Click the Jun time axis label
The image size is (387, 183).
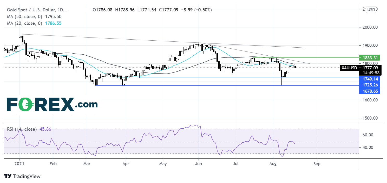(x=199, y=164)
